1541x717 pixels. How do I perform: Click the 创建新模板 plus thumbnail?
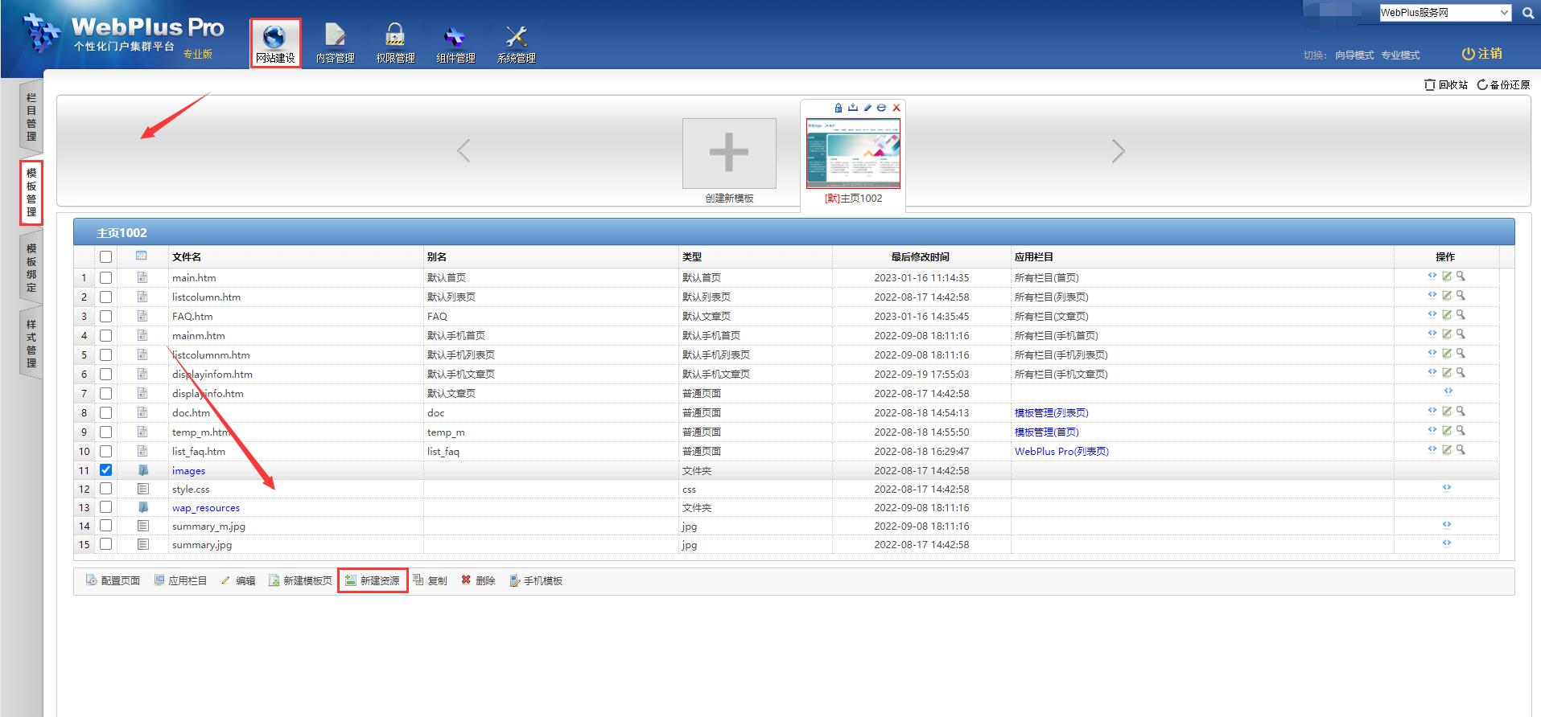pyautogui.click(x=729, y=154)
